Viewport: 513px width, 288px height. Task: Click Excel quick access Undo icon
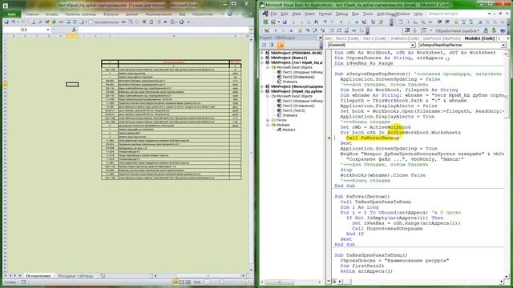coord(14,22)
